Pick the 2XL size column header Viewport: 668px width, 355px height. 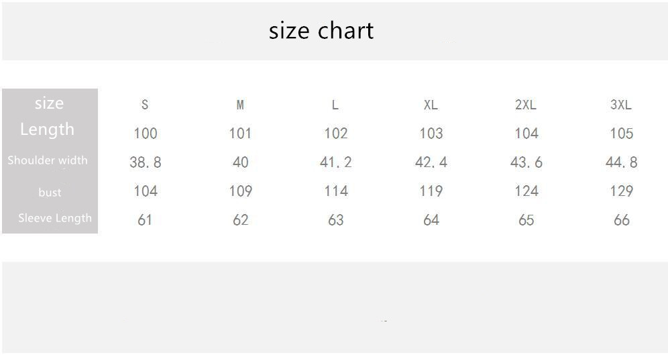[526, 105]
